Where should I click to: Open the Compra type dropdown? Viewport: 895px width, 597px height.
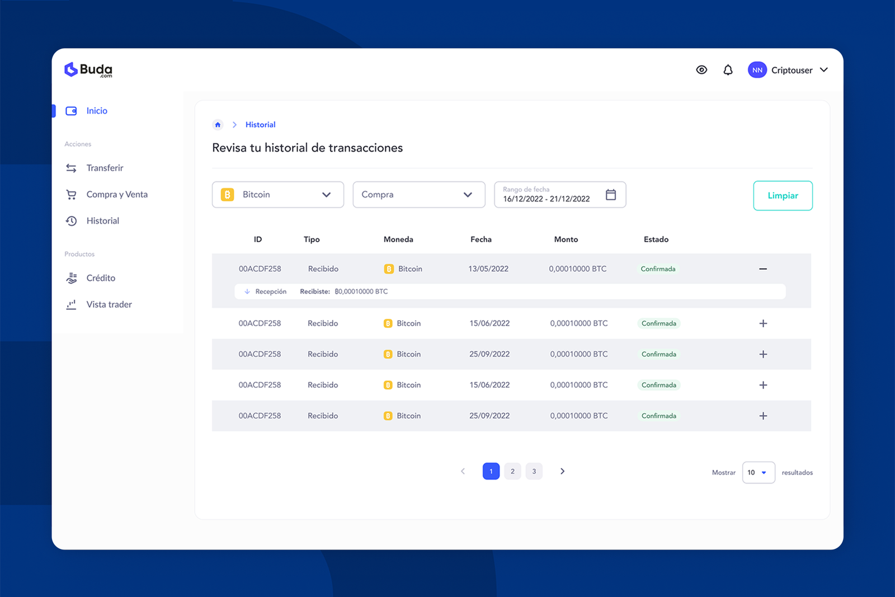(x=418, y=195)
